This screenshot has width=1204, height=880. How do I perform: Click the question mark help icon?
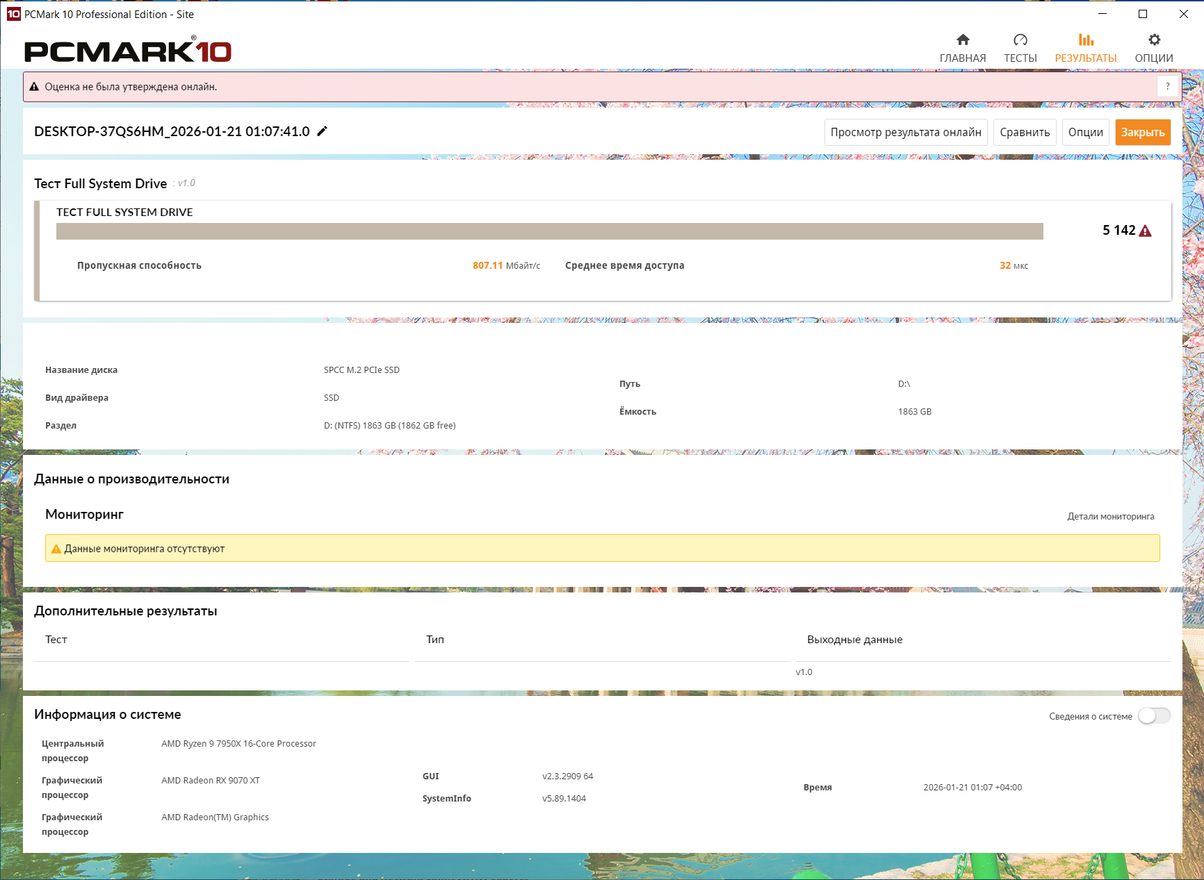pos(1168,87)
